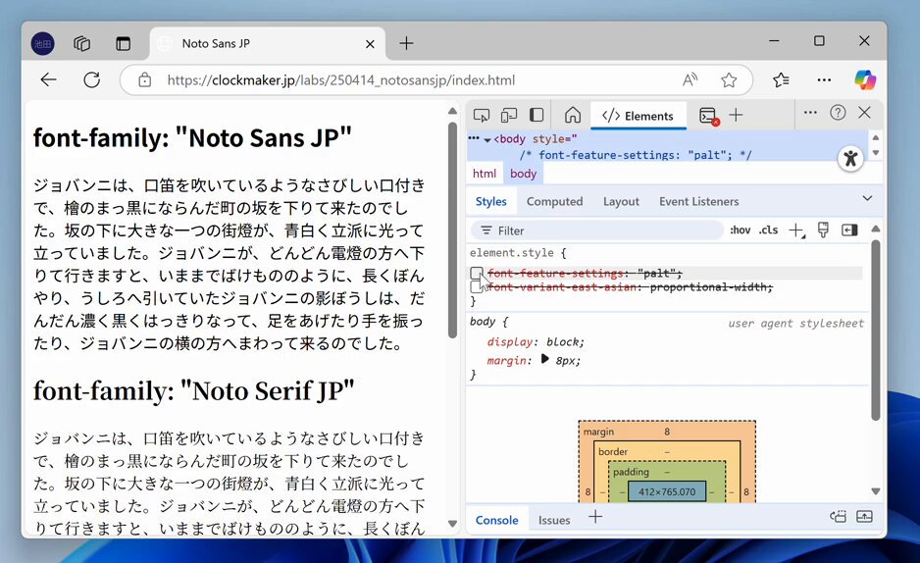This screenshot has height=563, width=920.
Task: Open the Console tool with errors
Action: pos(709,116)
